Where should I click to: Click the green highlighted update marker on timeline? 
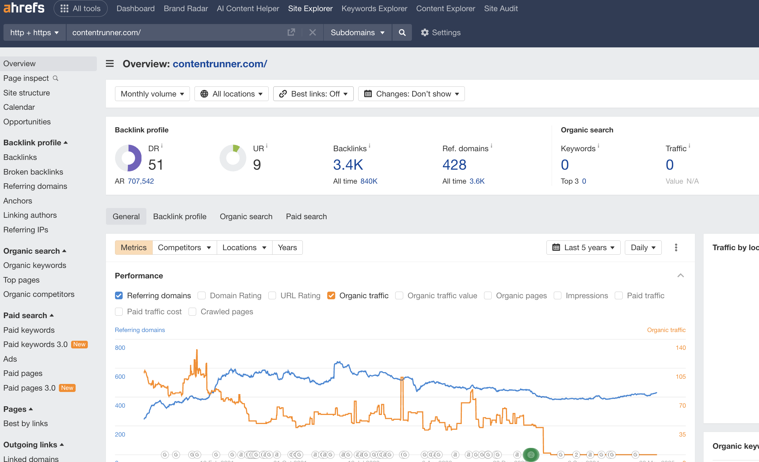point(531,455)
